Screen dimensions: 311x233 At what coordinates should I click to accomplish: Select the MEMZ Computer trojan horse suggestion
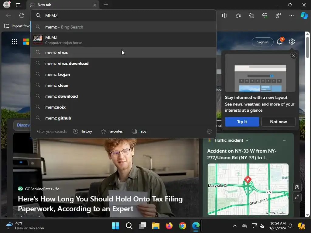(x=123, y=40)
